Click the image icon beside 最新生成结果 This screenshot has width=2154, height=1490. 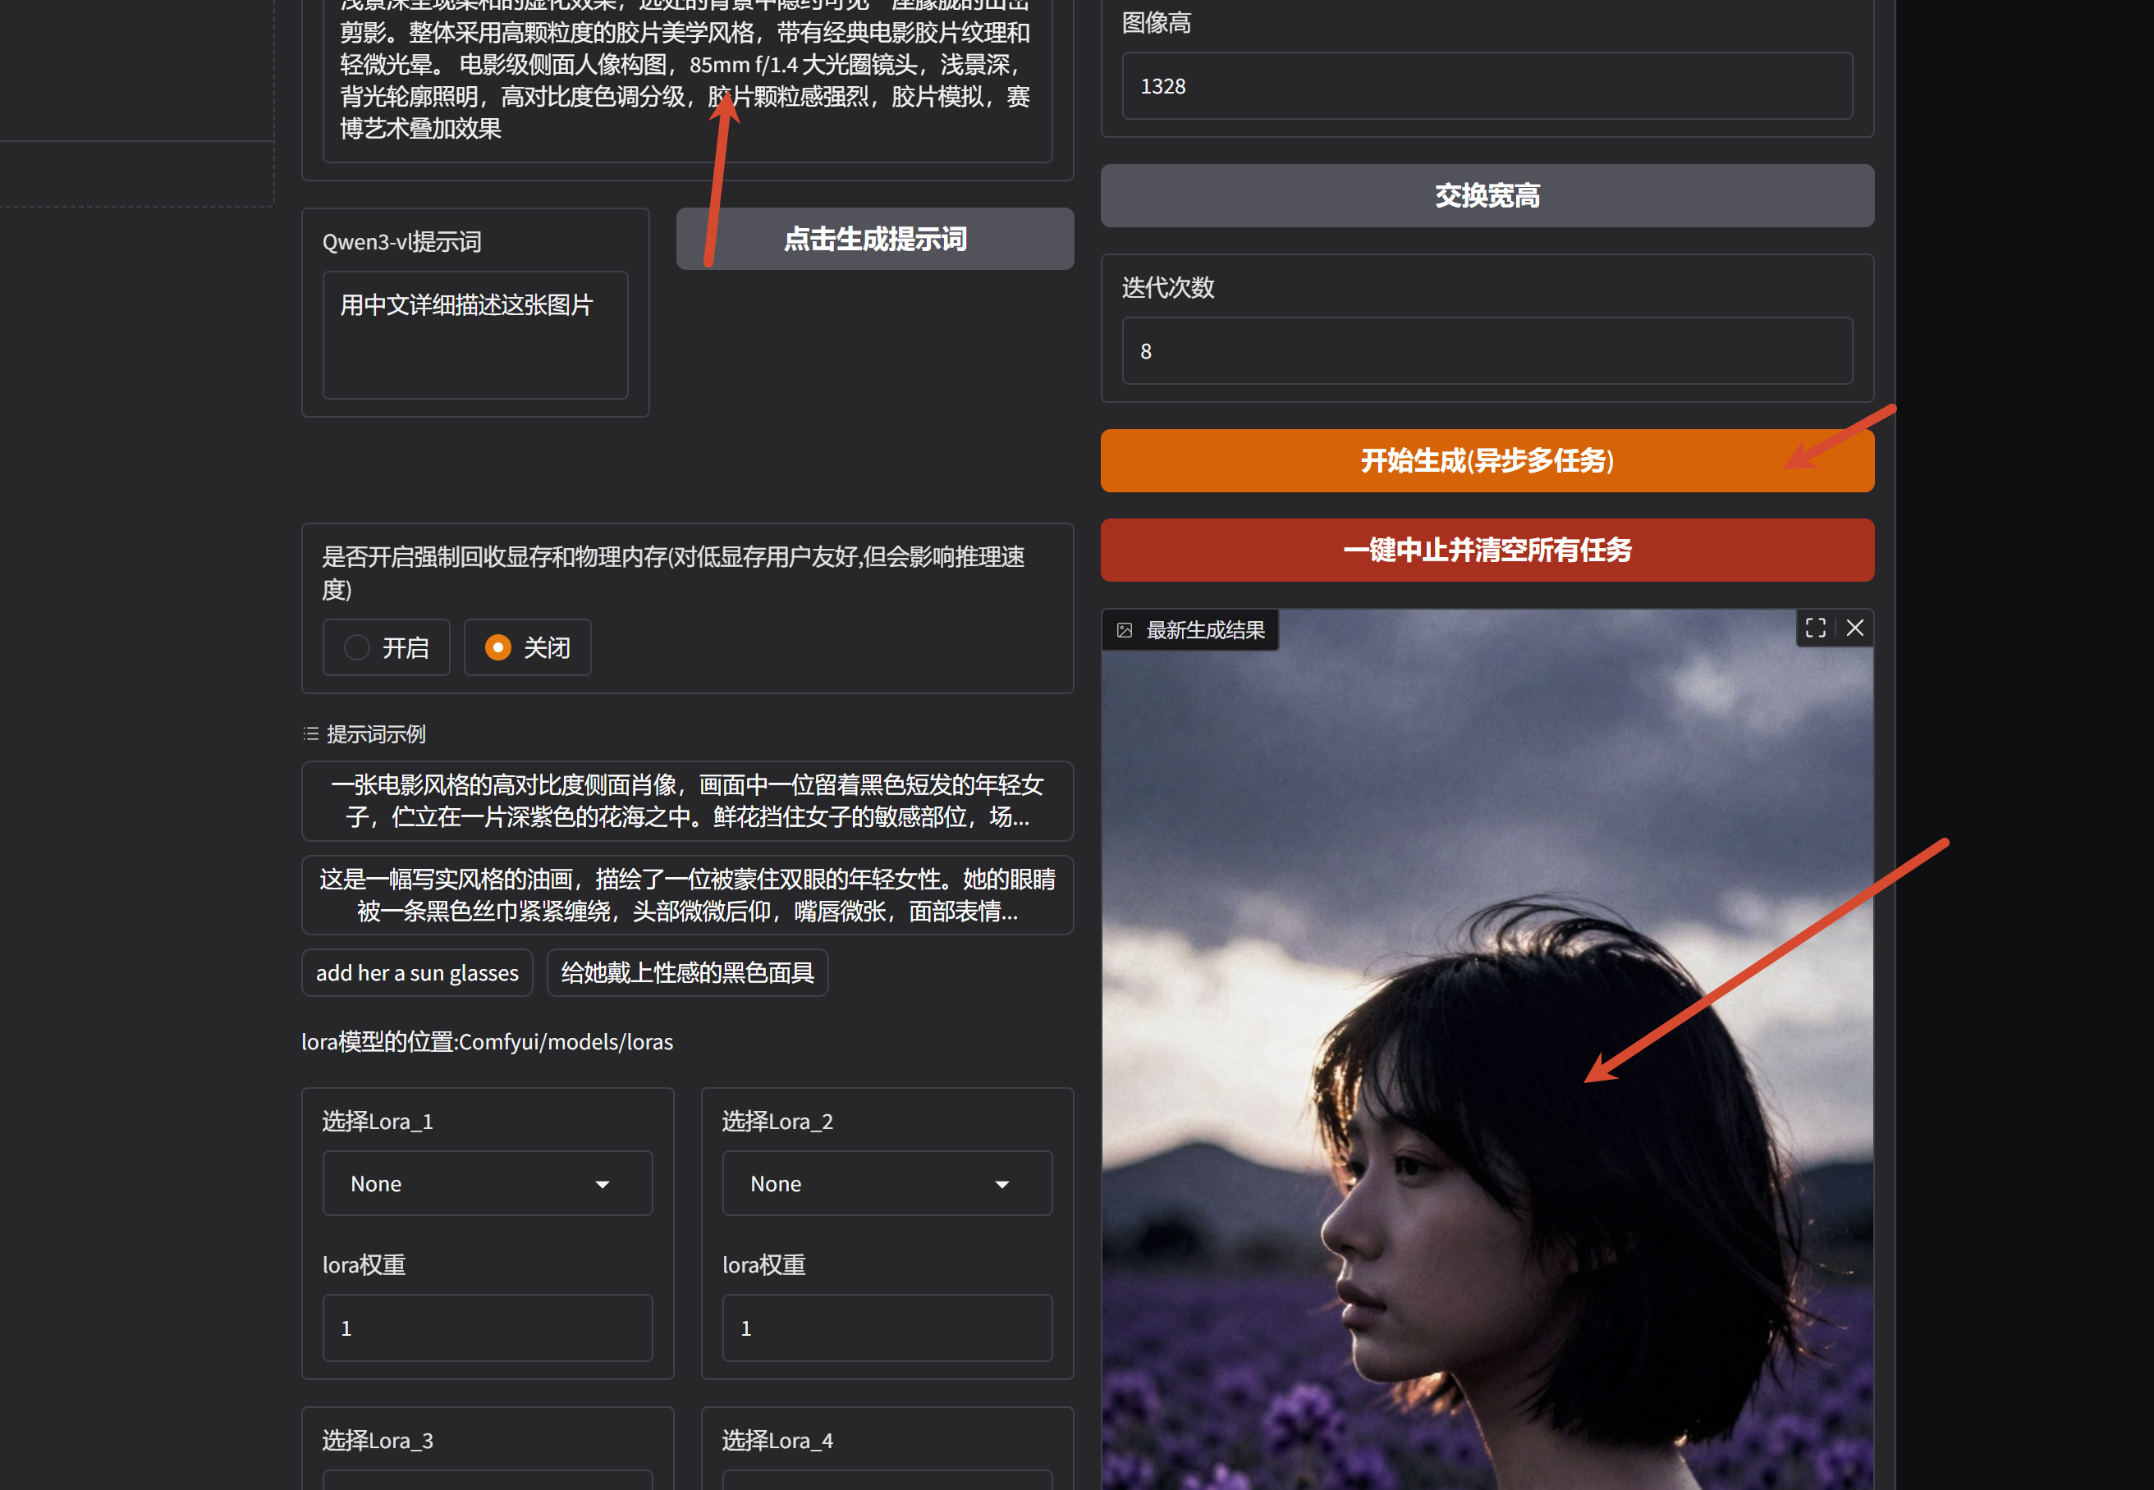pyautogui.click(x=1125, y=630)
